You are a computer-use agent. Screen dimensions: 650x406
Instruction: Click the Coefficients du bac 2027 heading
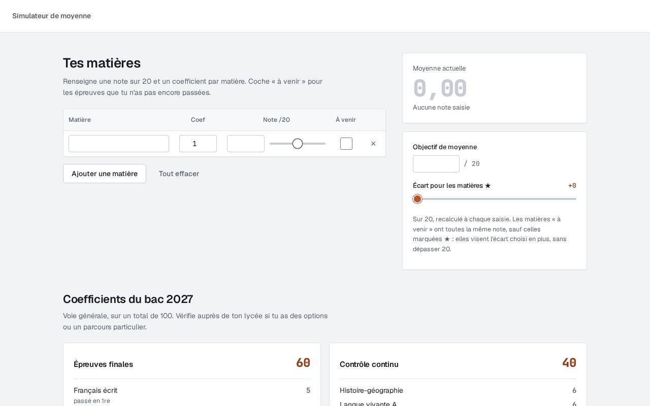[128, 299]
